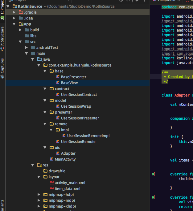
Task: Click the UserSessionPresenter Kotlin icon
Action: click(58, 118)
